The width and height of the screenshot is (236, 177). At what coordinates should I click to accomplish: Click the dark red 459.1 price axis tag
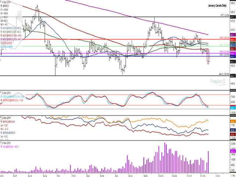(x=233, y=49)
